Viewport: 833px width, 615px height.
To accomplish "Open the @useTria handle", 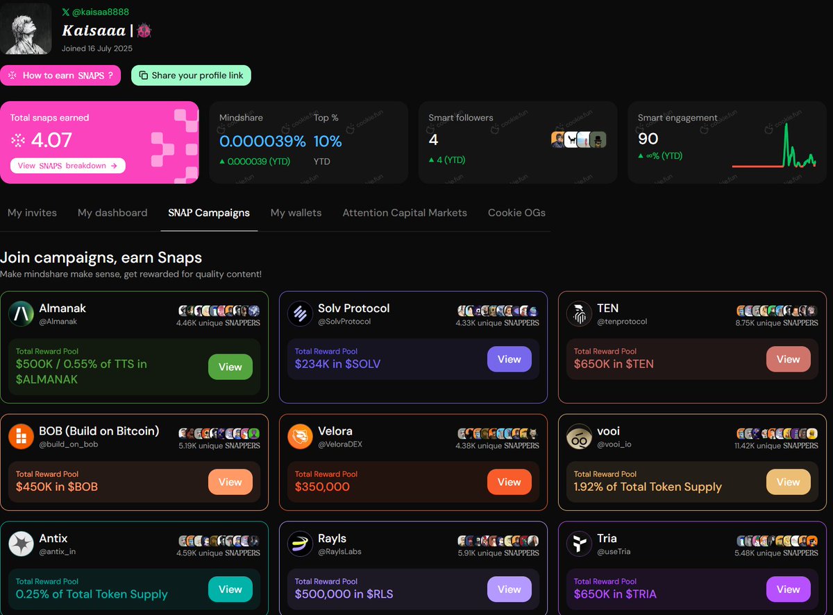I will click(614, 552).
